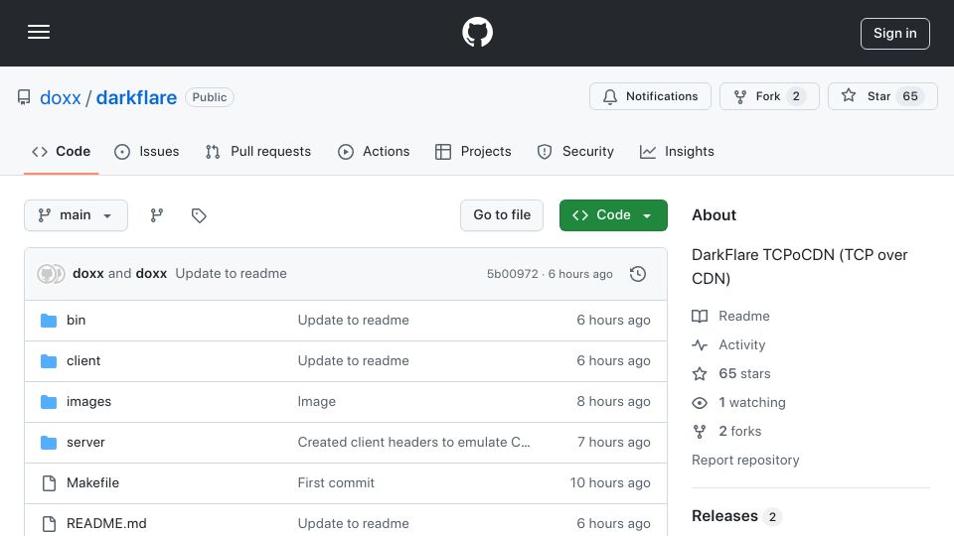Open the Makefile file
Screen dimensions: 954x536
coord(93,483)
